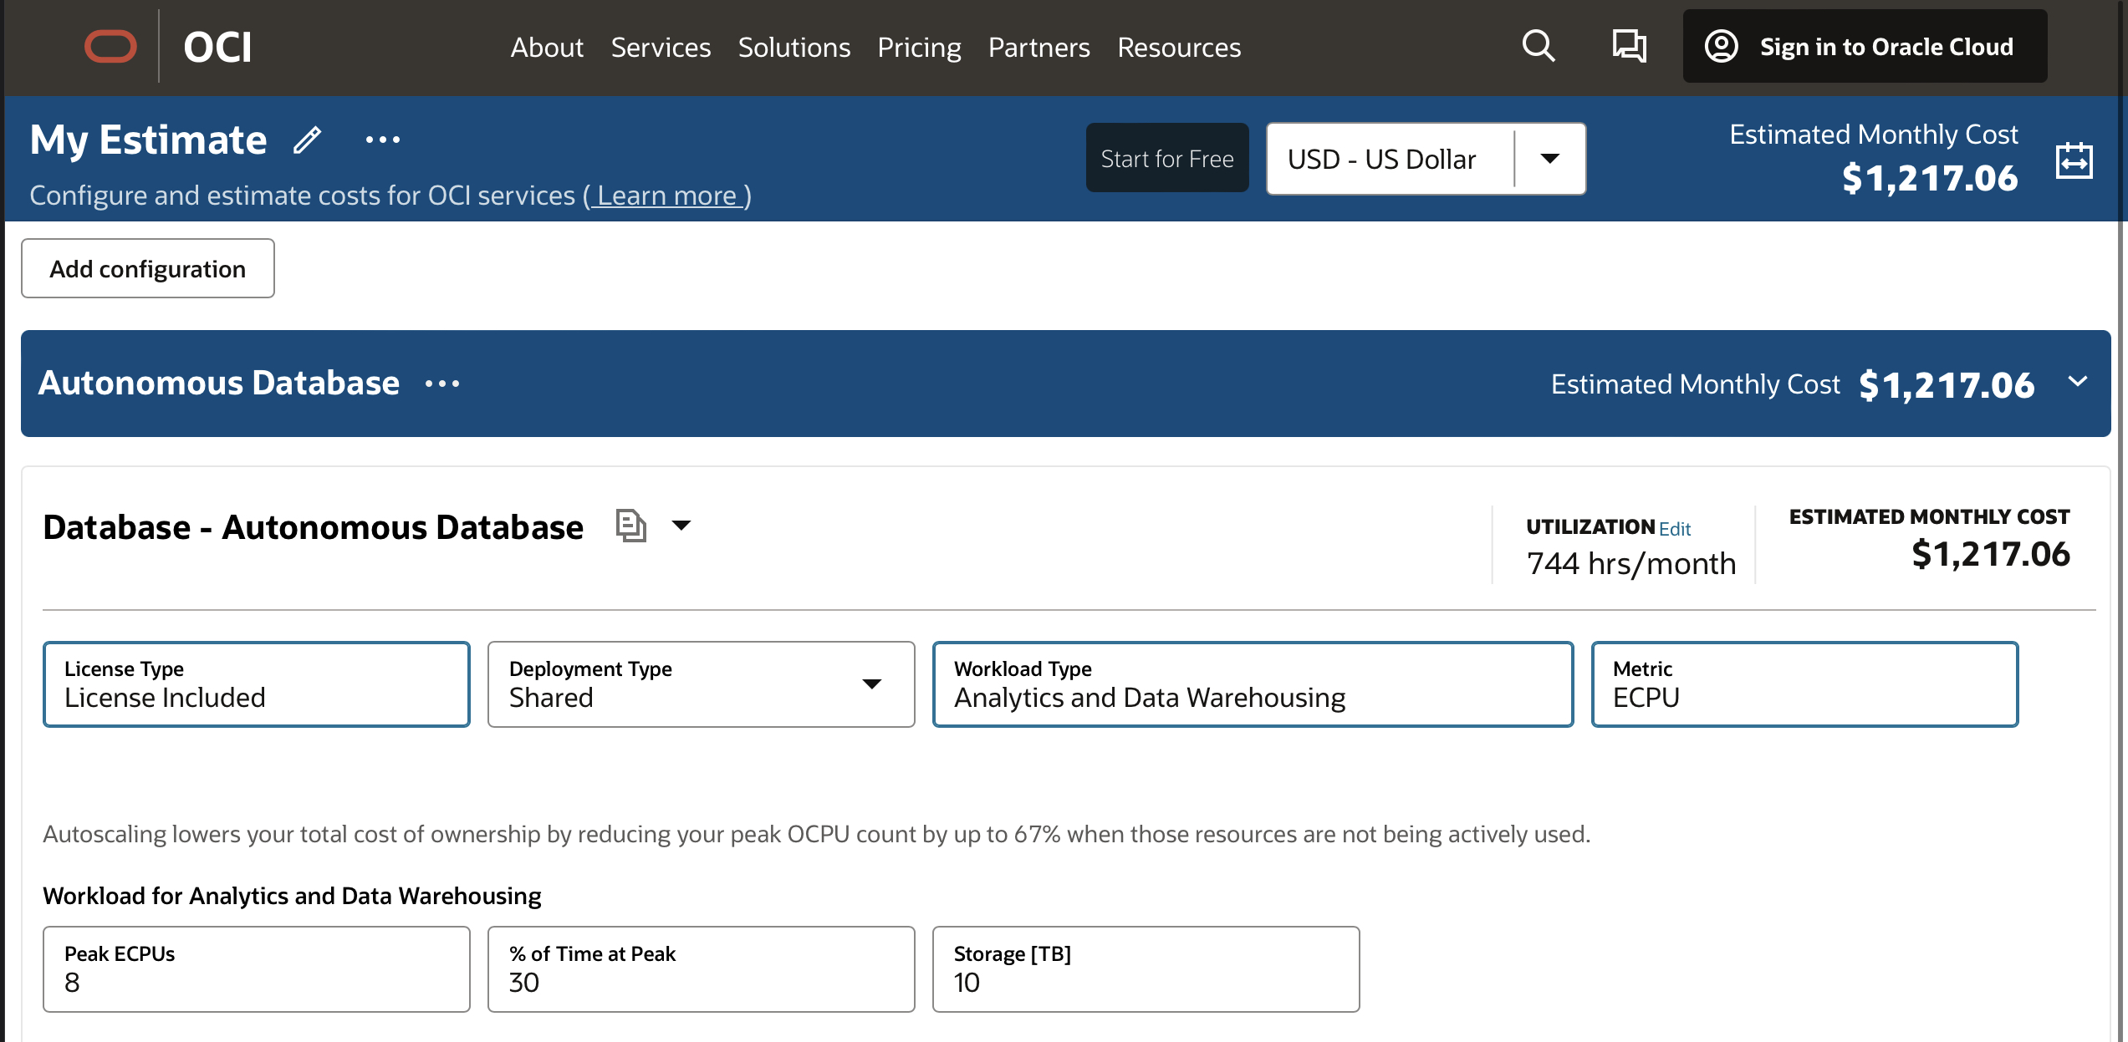The height and width of the screenshot is (1042, 2128).
Task: Click the Start for Free button
Action: 1166,158
